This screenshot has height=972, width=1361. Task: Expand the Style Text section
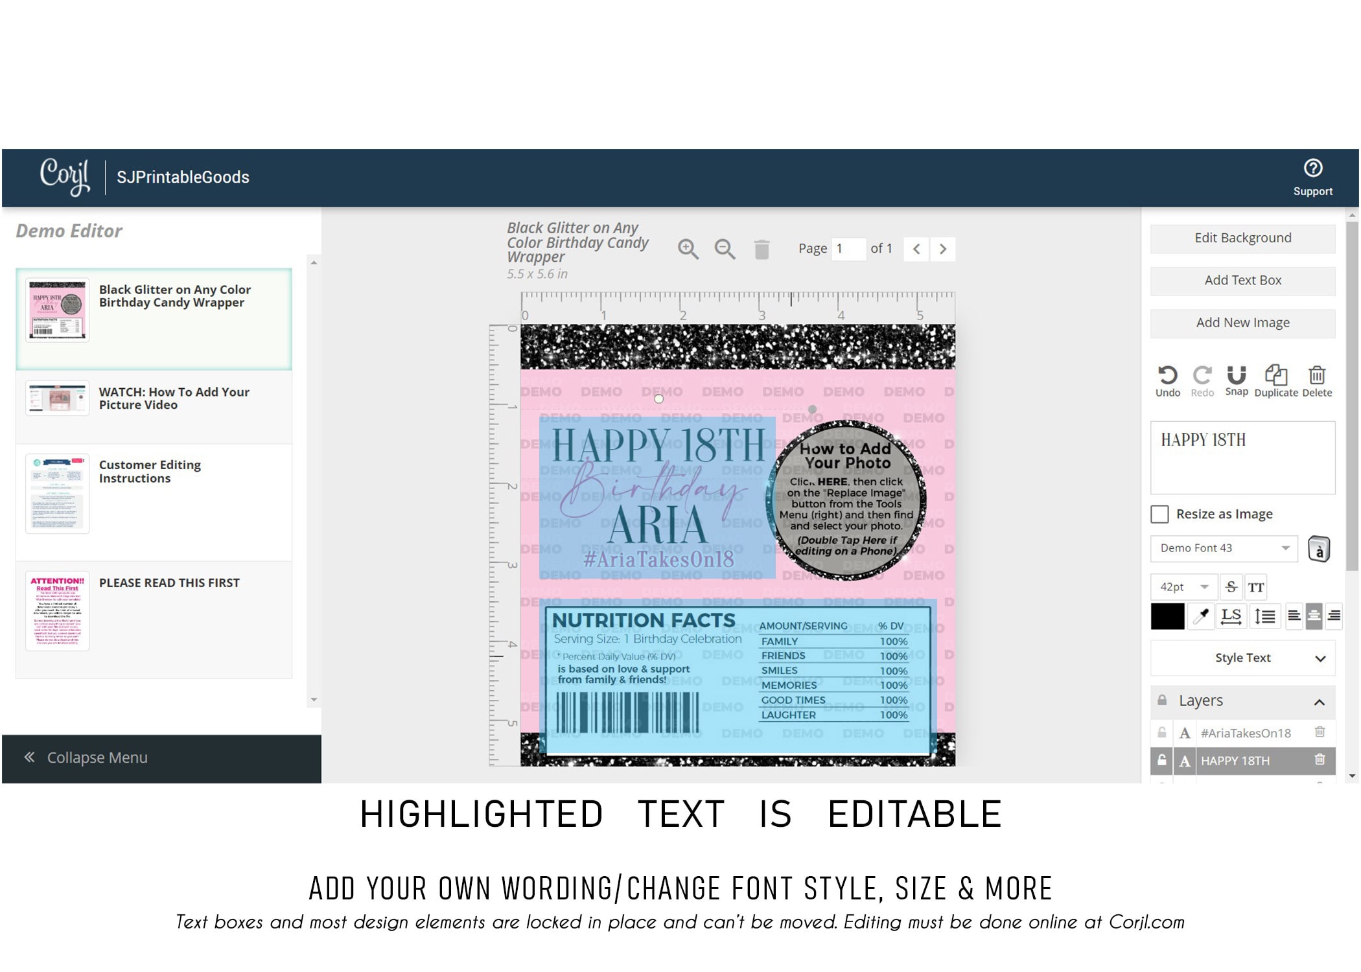[x=1242, y=658]
